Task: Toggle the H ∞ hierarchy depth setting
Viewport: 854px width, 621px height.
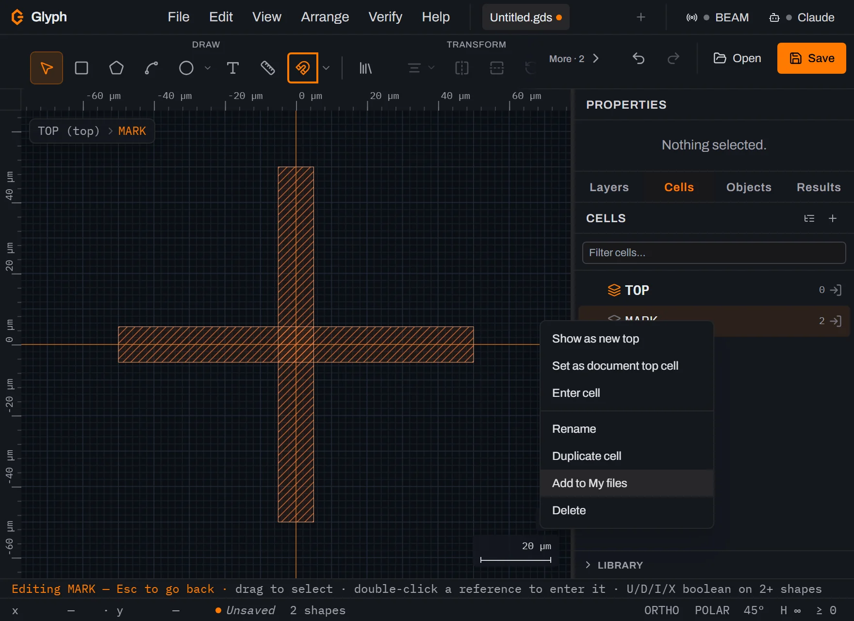Action: (x=790, y=610)
